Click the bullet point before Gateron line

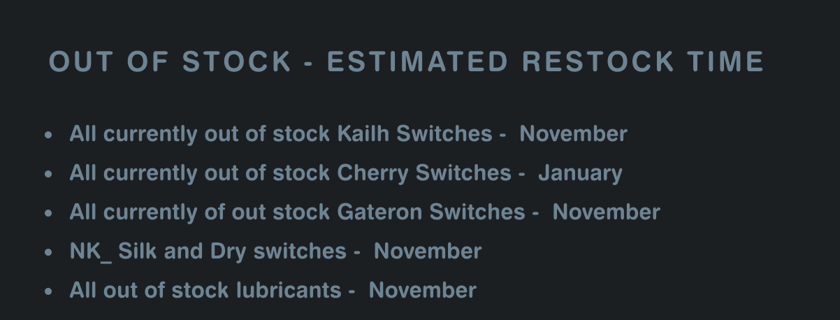(48, 212)
